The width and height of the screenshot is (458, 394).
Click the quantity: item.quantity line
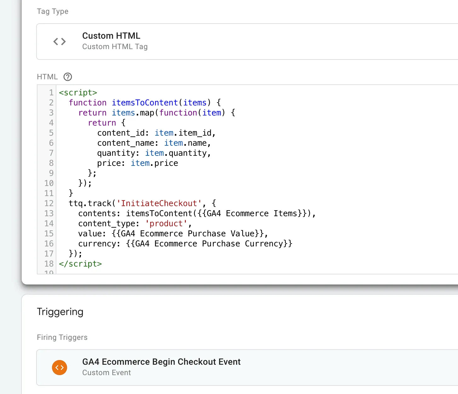154,153
